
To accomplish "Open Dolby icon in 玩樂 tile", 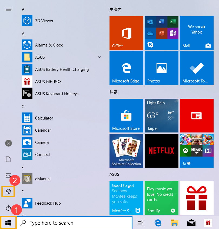I will pyautogui.click(x=208, y=151).
